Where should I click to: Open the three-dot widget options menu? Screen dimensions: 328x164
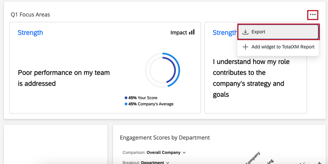tap(313, 15)
